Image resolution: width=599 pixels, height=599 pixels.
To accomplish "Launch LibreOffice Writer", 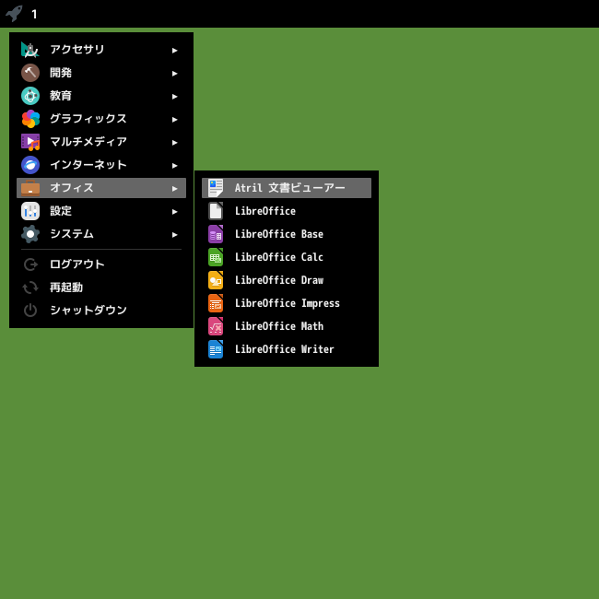I will tap(287, 349).
